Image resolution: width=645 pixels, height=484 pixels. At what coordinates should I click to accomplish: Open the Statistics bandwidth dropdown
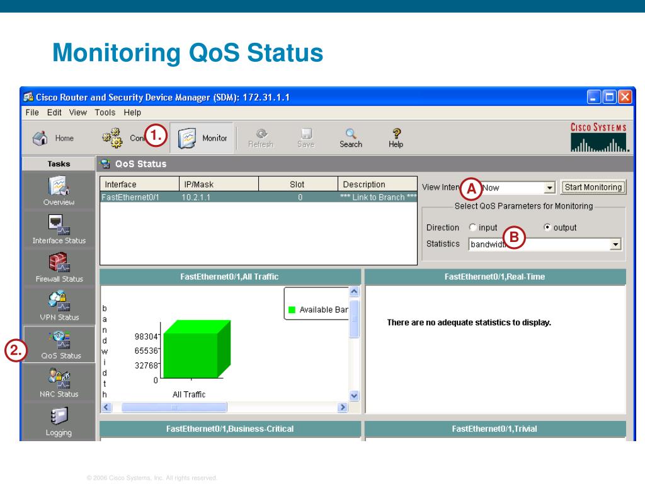point(615,245)
